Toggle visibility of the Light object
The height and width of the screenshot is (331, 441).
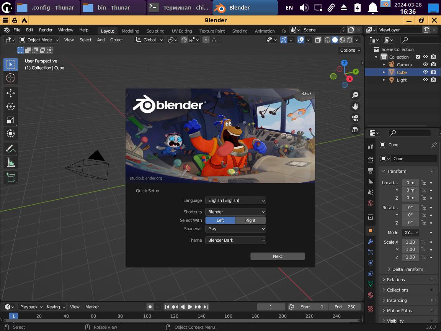pyautogui.click(x=425, y=80)
